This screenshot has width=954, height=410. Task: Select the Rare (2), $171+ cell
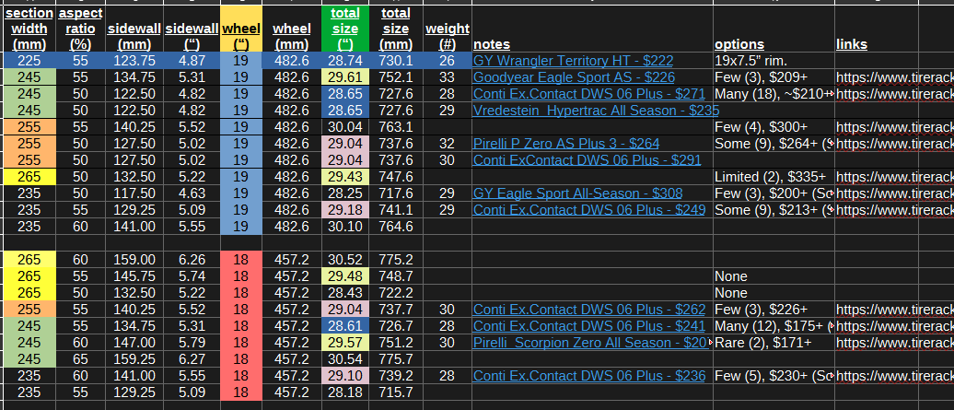[x=774, y=343]
